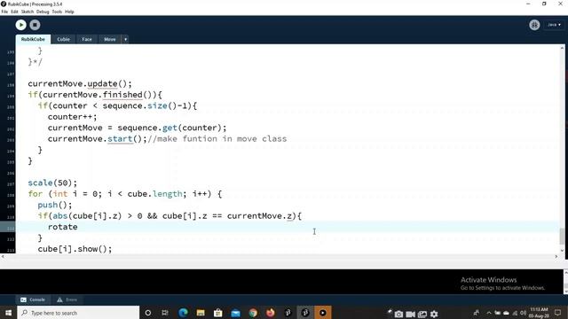The image size is (568, 319).
Task: Place cursor after 'rotate' in the code
Action: (x=78, y=227)
